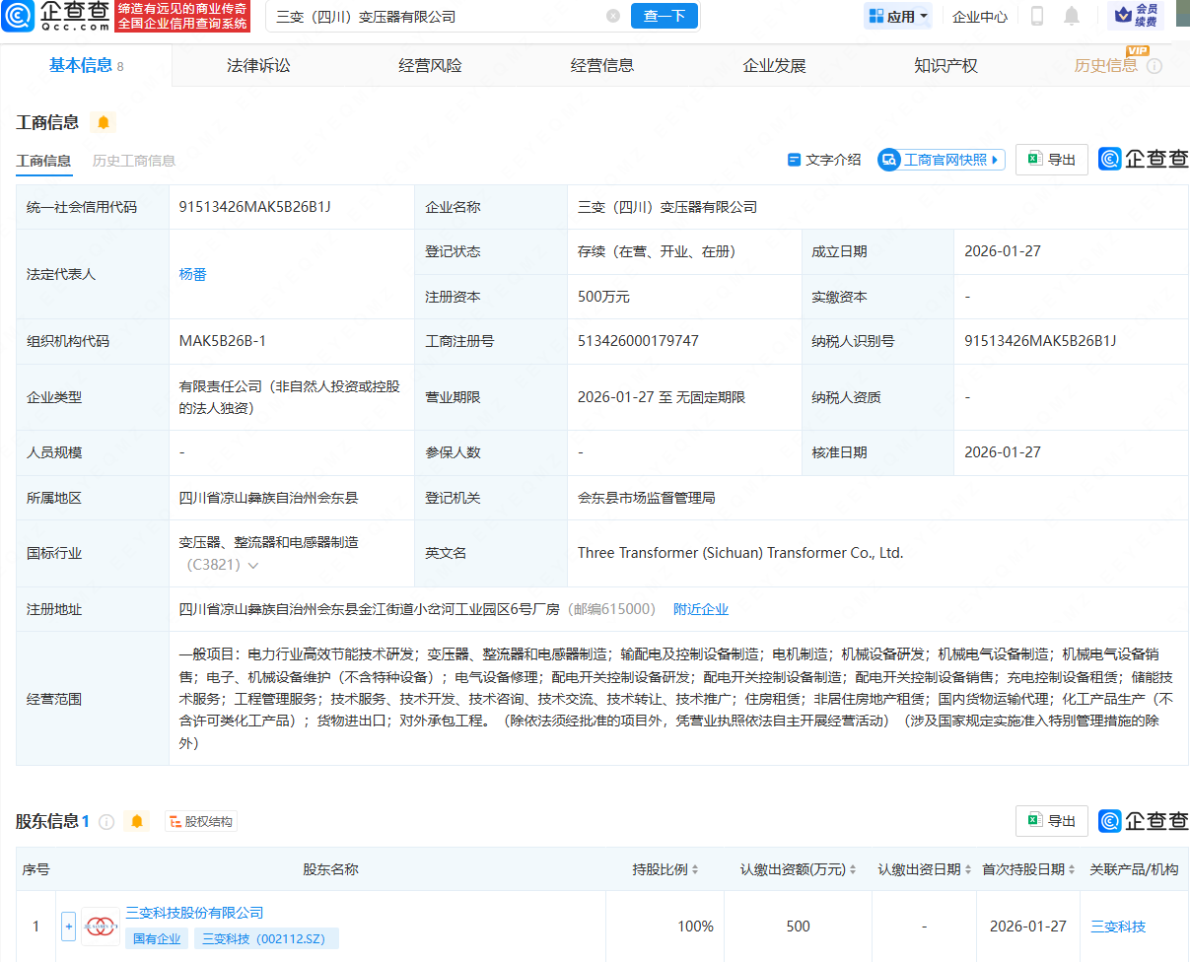Image resolution: width=1190 pixels, height=962 pixels.
Task: Switch to the 历史工商信息 sub-tab
Action: 134,161
